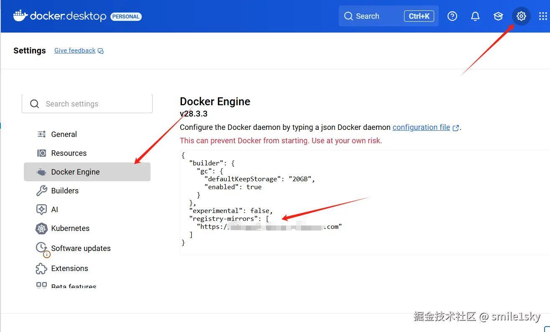Click the "builder": { line
Viewport: 550px width, 332px height.
pos(212,163)
